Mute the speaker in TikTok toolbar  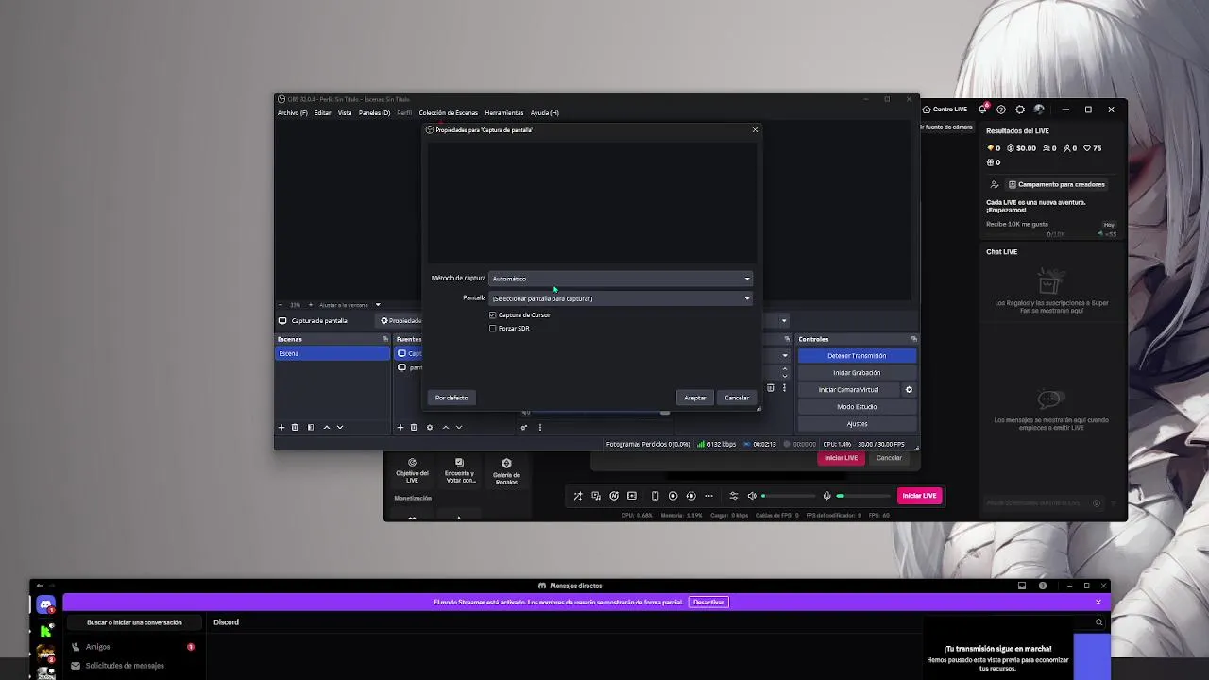752,496
